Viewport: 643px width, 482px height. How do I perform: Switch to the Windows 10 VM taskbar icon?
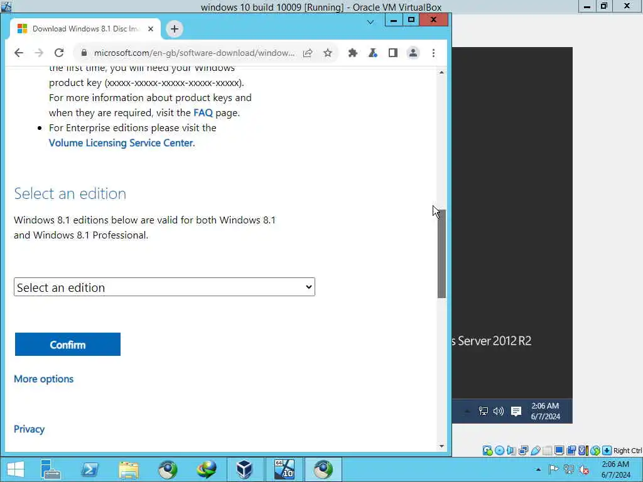(x=284, y=469)
